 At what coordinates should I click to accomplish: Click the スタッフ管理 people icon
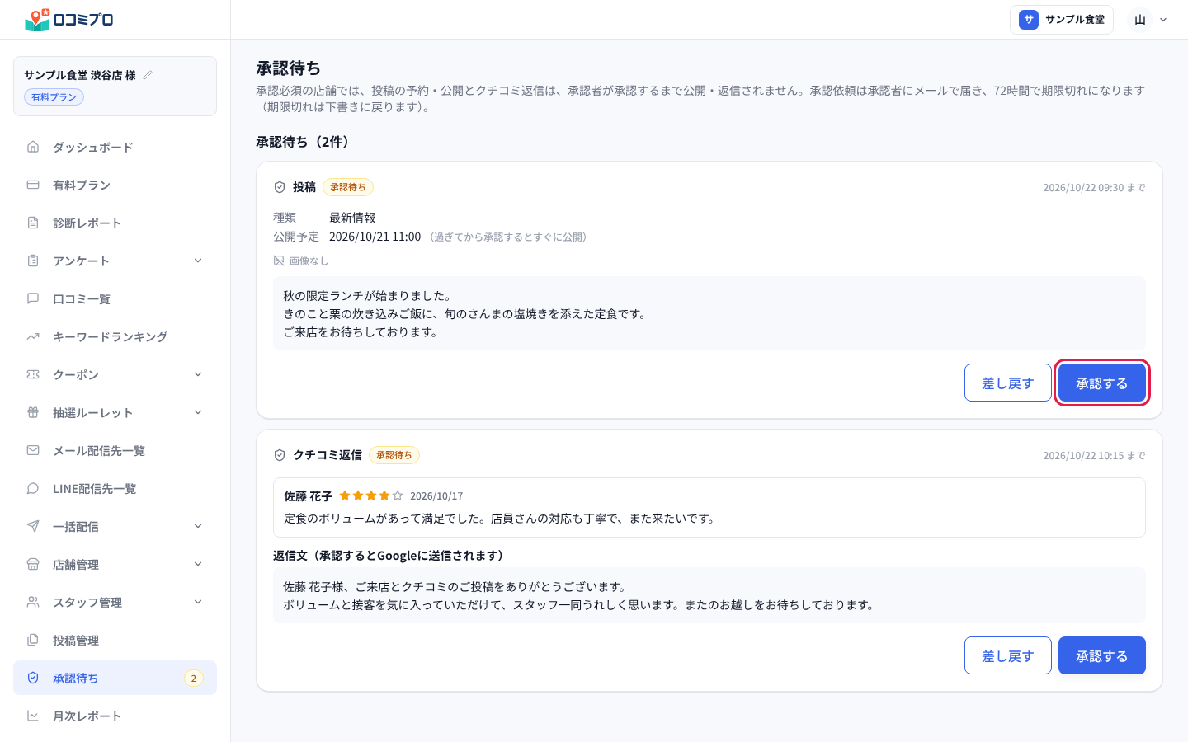pyautogui.click(x=33, y=602)
